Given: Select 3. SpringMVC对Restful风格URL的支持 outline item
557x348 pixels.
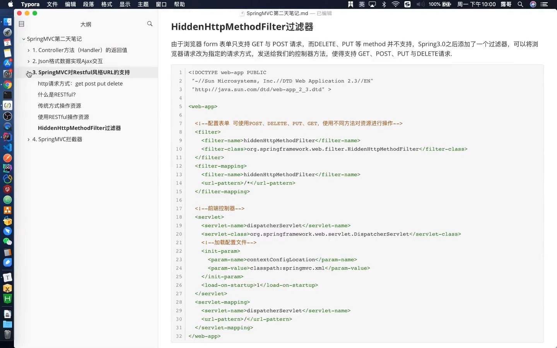Looking at the screenshot, I should [x=81, y=72].
